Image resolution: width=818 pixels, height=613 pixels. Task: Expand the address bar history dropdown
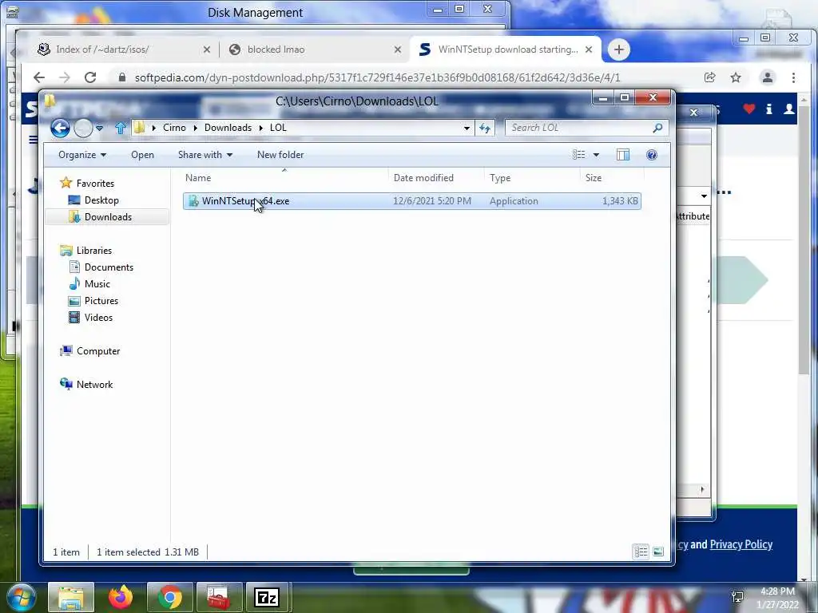[467, 128]
